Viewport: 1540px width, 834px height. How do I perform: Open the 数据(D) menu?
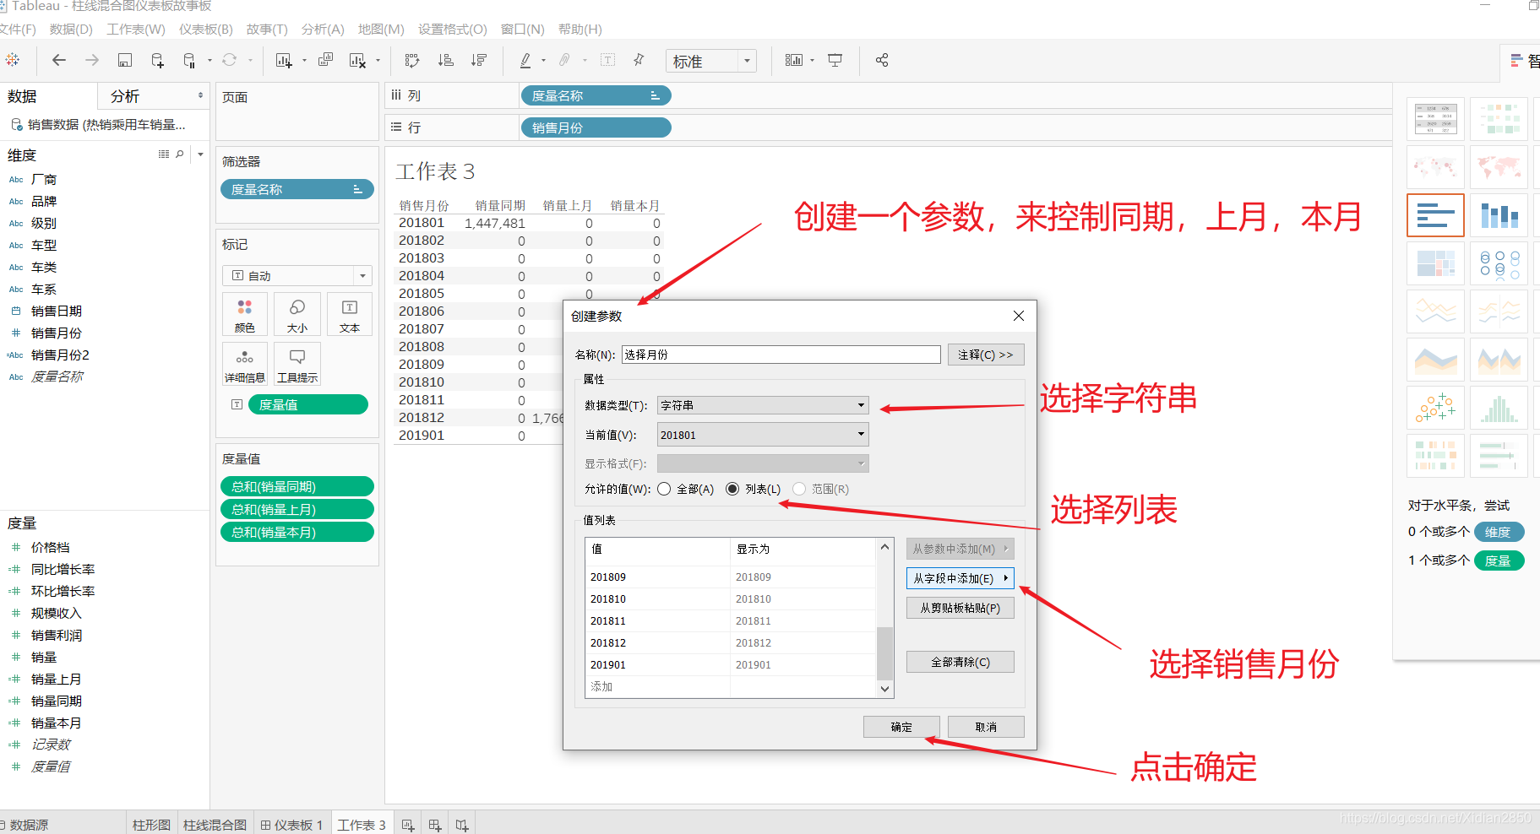coord(71,29)
